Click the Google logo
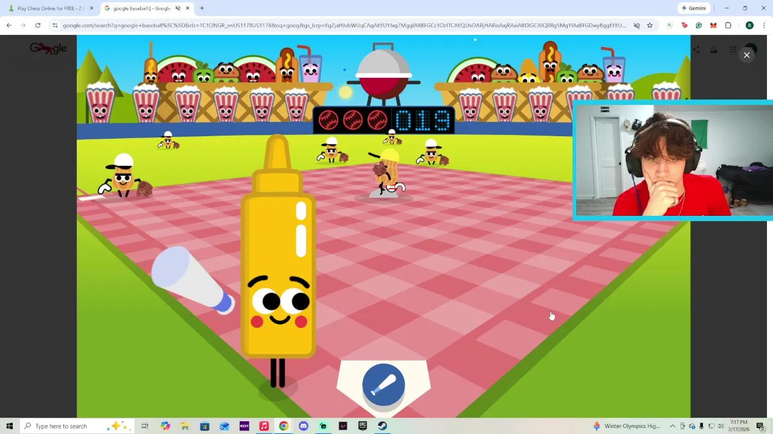 pyautogui.click(x=48, y=48)
